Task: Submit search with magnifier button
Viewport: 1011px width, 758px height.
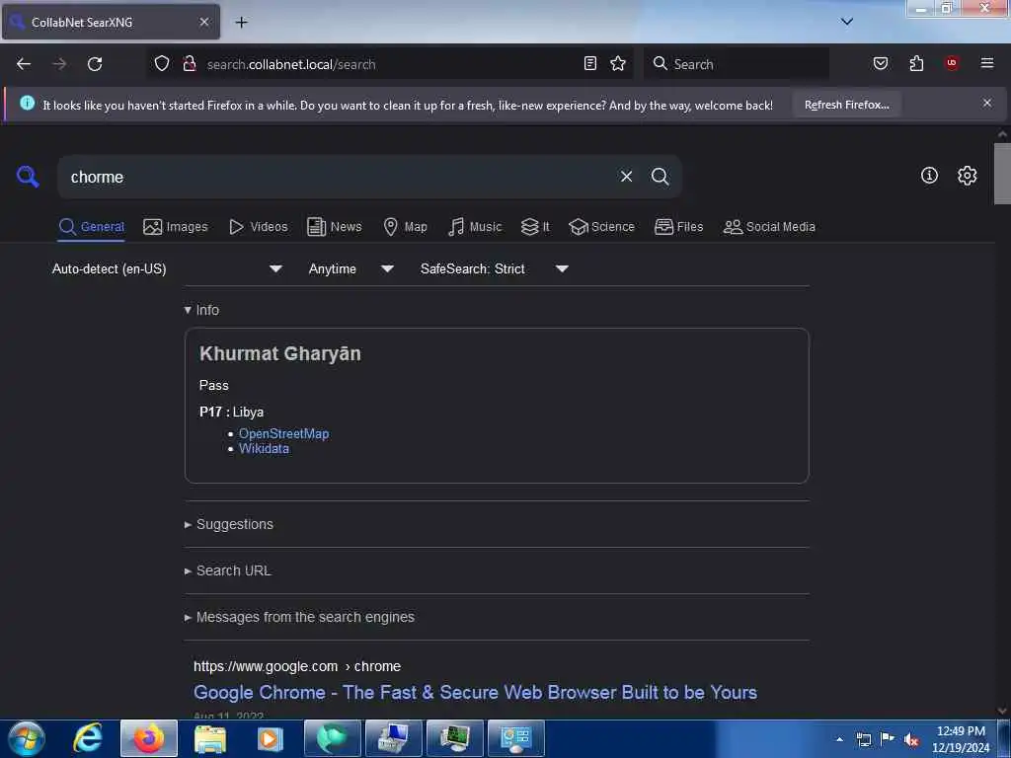Action: pos(660,177)
